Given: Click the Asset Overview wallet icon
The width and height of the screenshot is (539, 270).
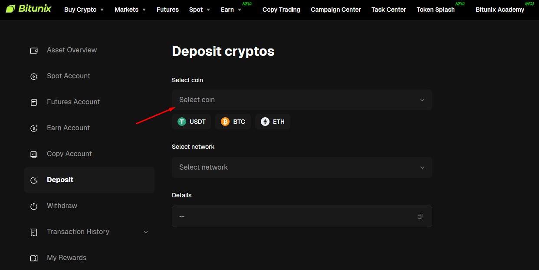Looking at the screenshot, I should tap(34, 51).
